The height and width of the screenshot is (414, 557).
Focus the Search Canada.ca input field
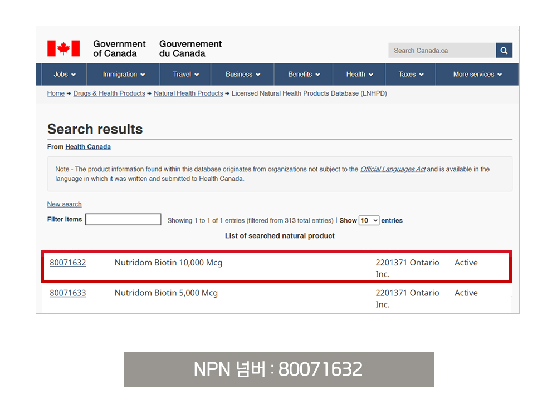[x=442, y=51]
